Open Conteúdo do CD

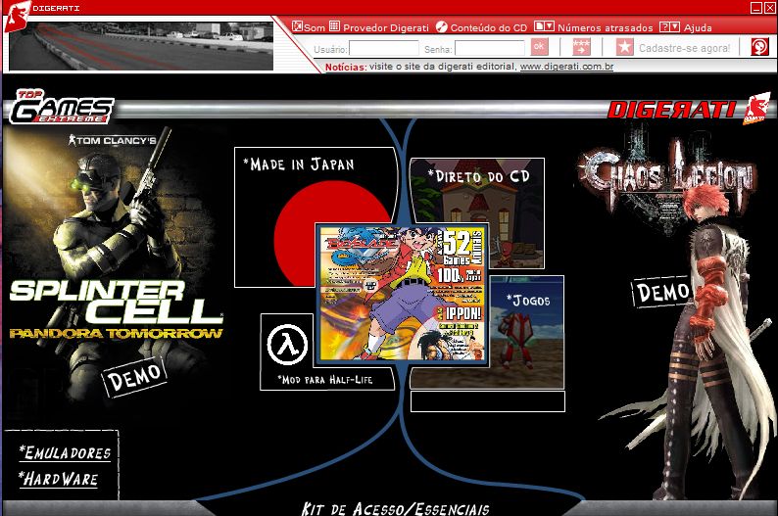click(x=488, y=27)
